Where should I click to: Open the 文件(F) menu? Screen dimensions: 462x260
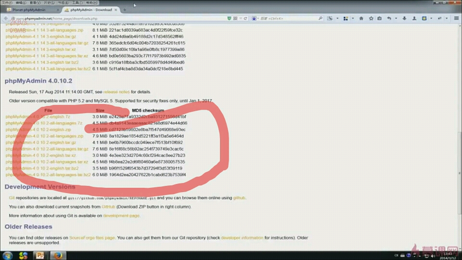tap(6, 3)
